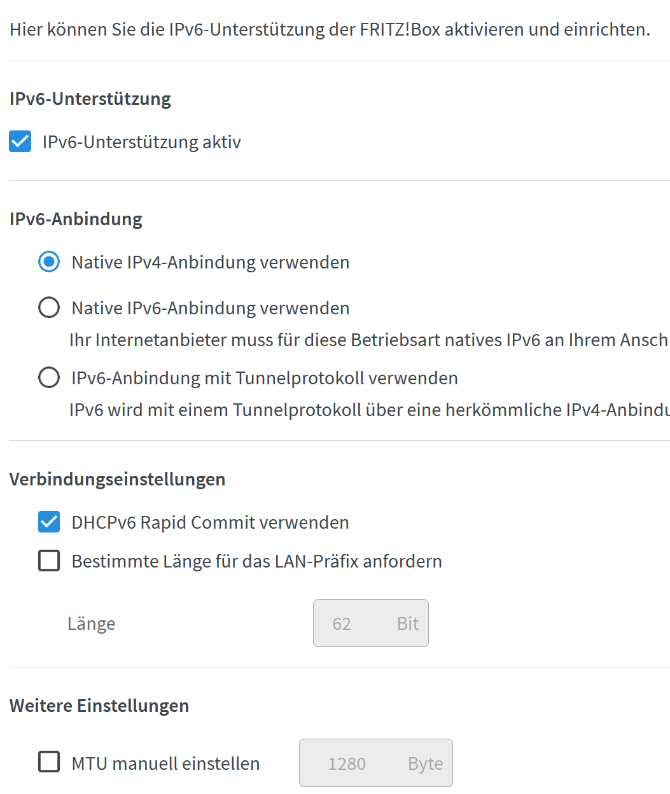Choose the Native IPv6-Anbindung verwenden radio option
Image resolution: width=670 pixels, height=794 pixels.
point(49,308)
